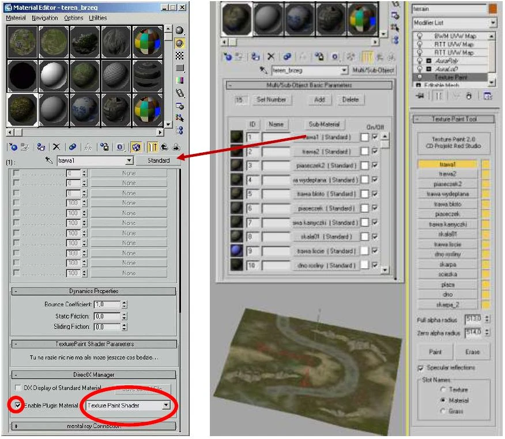Click the Paint button
The height and width of the screenshot is (439, 505).
(x=435, y=352)
